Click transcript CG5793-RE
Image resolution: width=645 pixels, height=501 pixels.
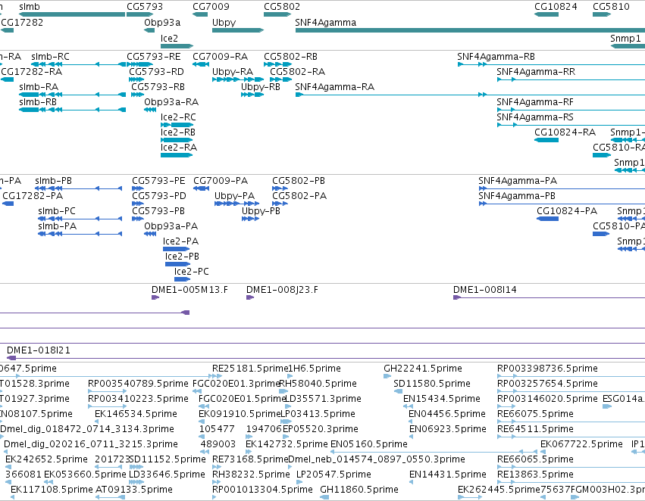(140, 64)
